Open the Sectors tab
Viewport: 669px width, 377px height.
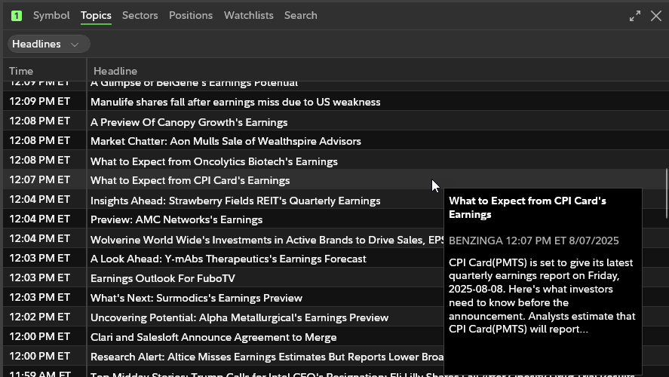[140, 16]
